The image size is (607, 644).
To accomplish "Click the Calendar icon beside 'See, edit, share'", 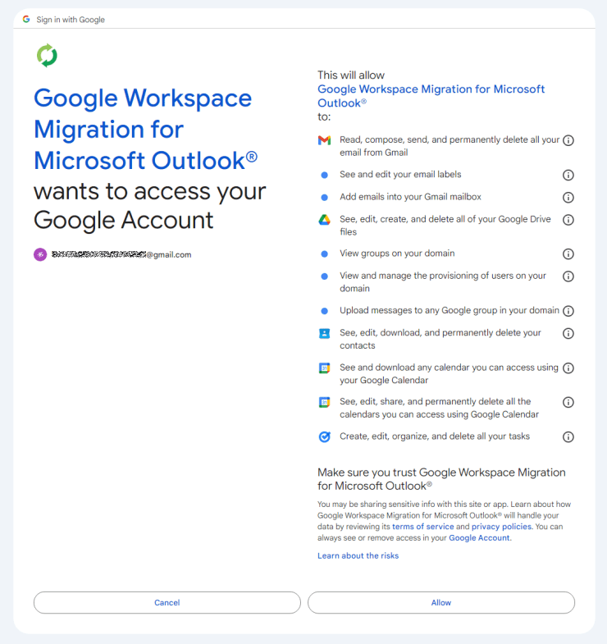I will [325, 402].
